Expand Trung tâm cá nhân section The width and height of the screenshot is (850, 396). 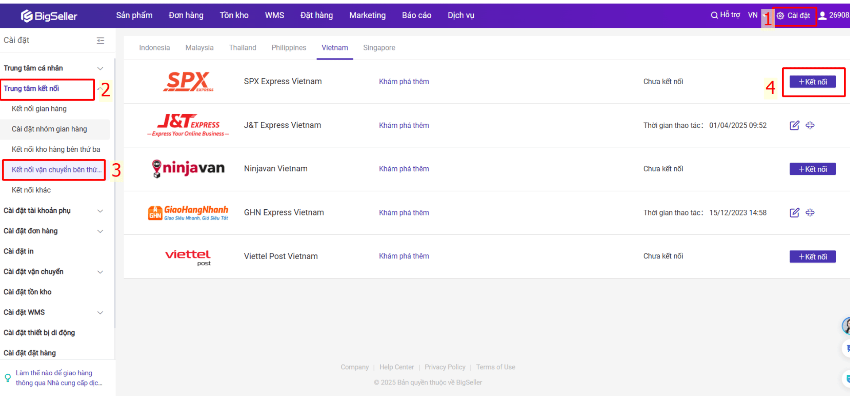(100, 68)
